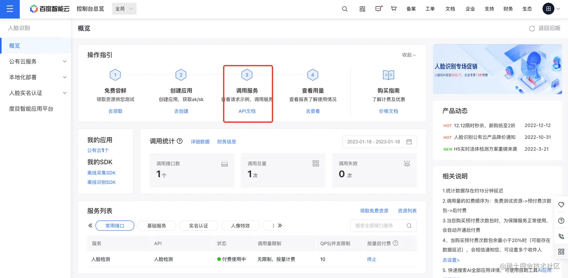This screenshot has height=278, width=568.
Task: Open H5实时活体检测方案重磅来袭 news item
Action: point(485,149)
